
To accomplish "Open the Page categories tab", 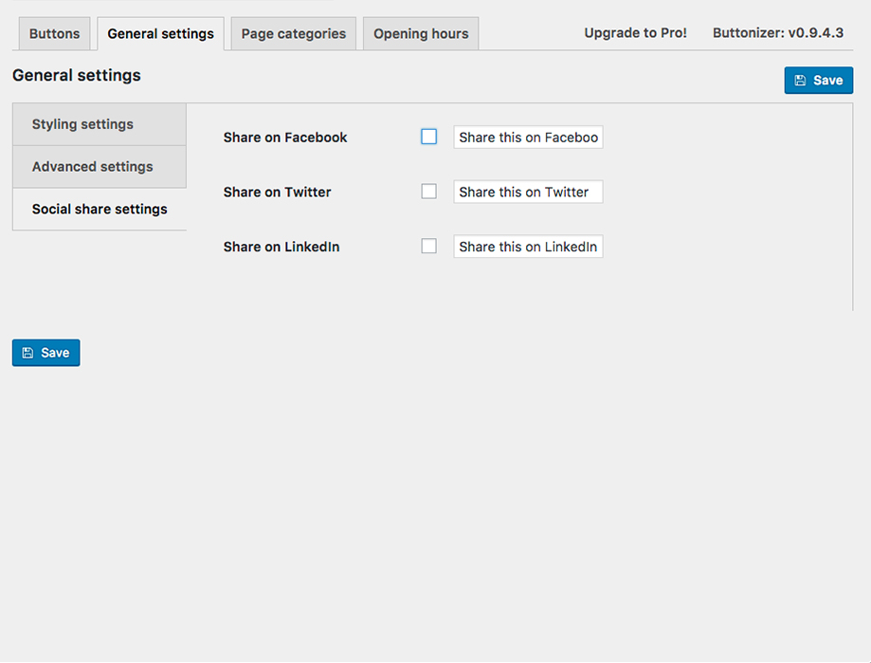I will 294,34.
